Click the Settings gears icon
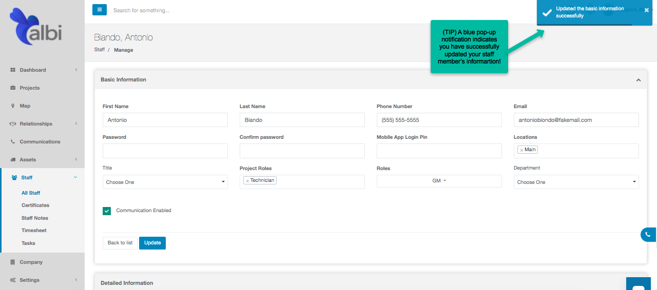Image resolution: width=657 pixels, height=290 pixels. click(13, 280)
